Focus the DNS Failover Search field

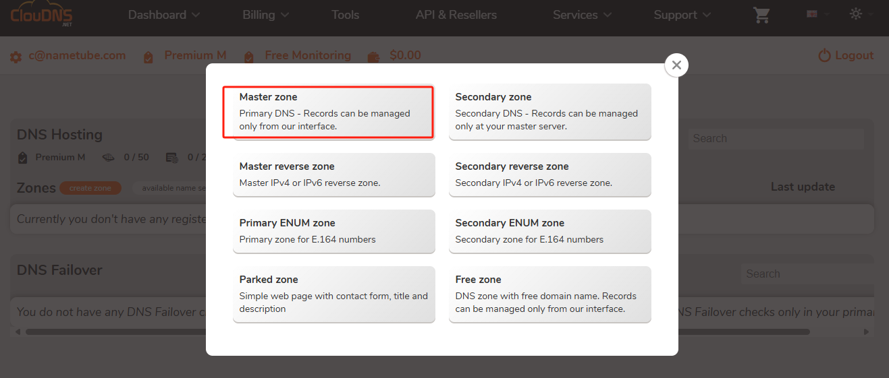pyautogui.click(x=807, y=274)
